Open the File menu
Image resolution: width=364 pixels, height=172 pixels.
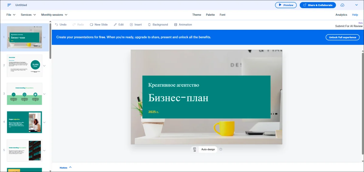point(11,15)
